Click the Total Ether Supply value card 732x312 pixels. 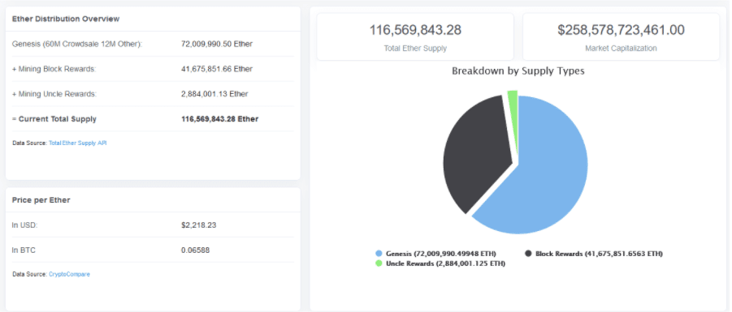(415, 36)
